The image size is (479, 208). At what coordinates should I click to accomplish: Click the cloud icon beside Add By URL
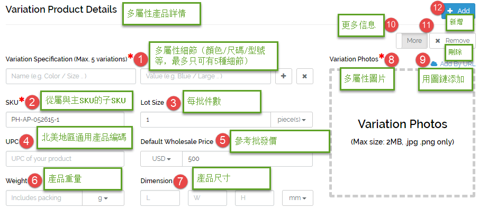coord(434,64)
